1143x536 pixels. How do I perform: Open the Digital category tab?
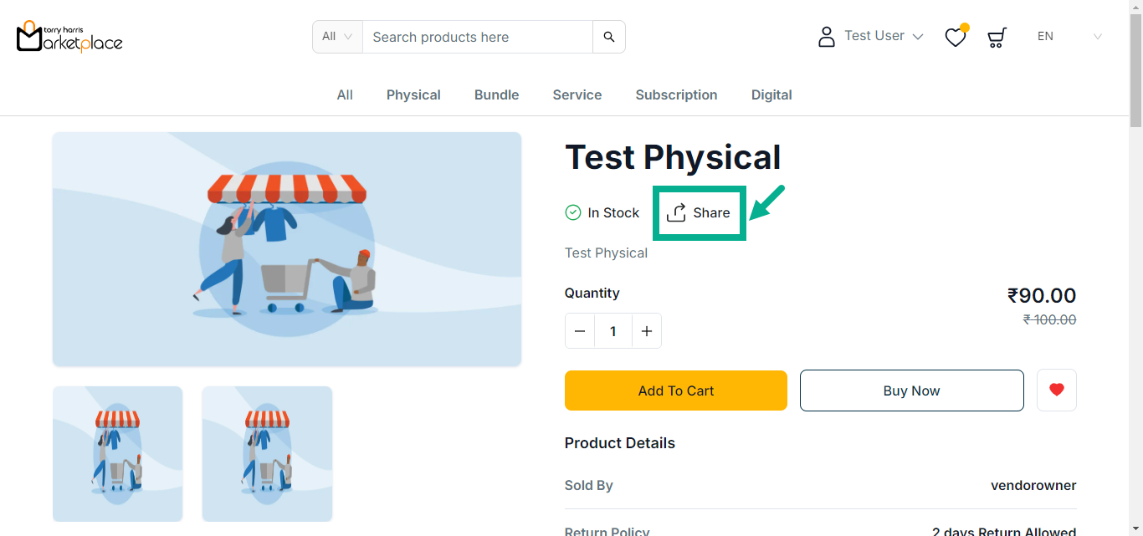point(771,95)
